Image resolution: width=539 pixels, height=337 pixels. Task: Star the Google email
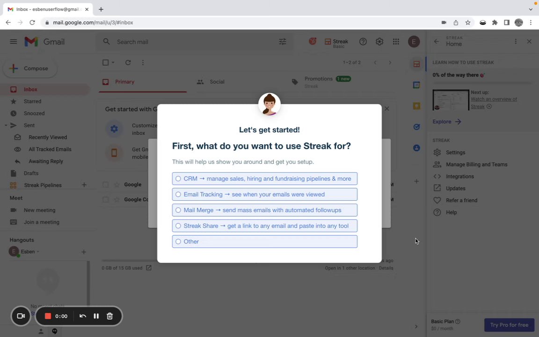pyautogui.click(x=117, y=185)
